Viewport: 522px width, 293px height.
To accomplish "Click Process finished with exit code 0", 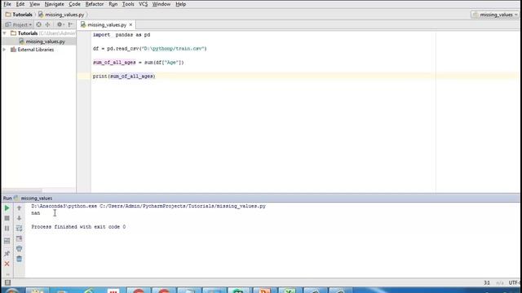I will coord(78,227).
